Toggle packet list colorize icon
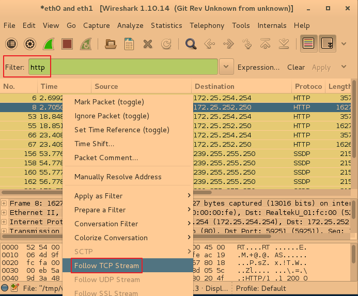Screen dimensions: 358x296 (x=309, y=44)
